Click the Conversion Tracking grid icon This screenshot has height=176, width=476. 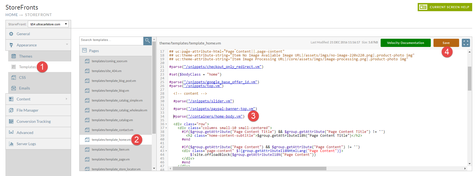11,121
